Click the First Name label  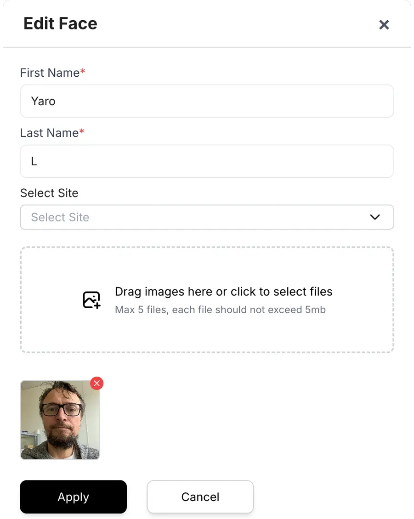pos(50,73)
